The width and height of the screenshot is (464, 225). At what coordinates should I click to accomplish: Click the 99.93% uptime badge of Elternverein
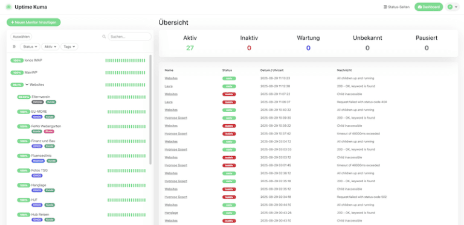(24, 97)
